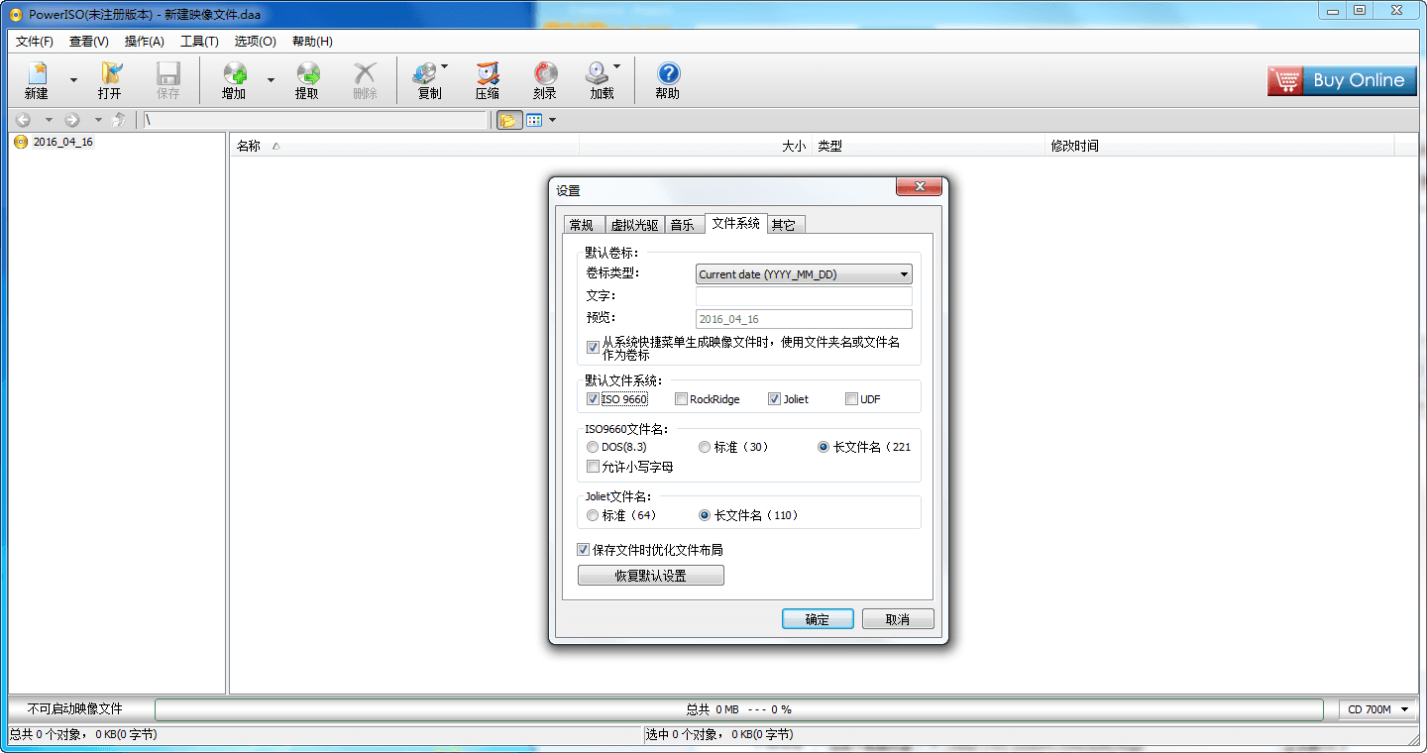Expand the dropdown arrow beside 增加
This screenshot has width=1427, height=753.
click(271, 80)
